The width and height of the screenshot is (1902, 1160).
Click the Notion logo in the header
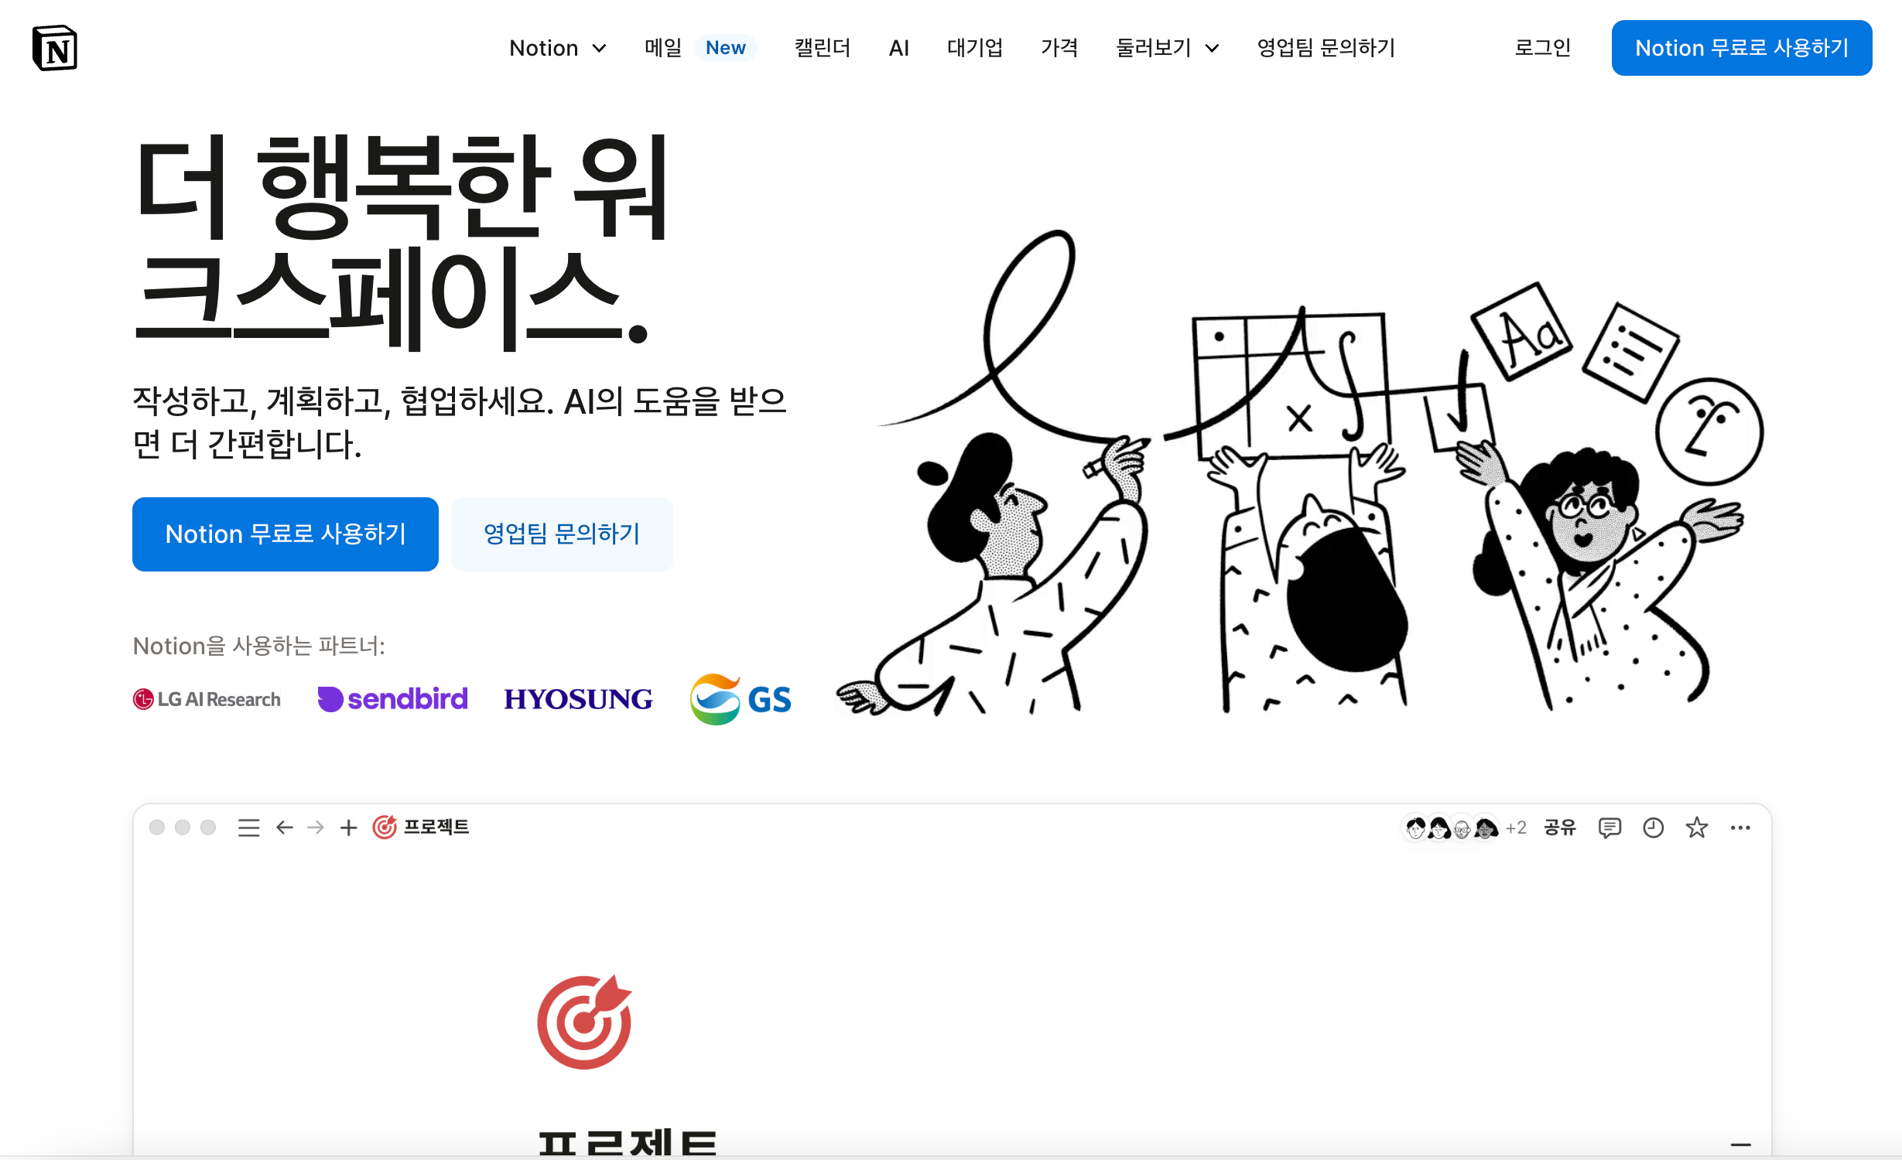click(55, 48)
